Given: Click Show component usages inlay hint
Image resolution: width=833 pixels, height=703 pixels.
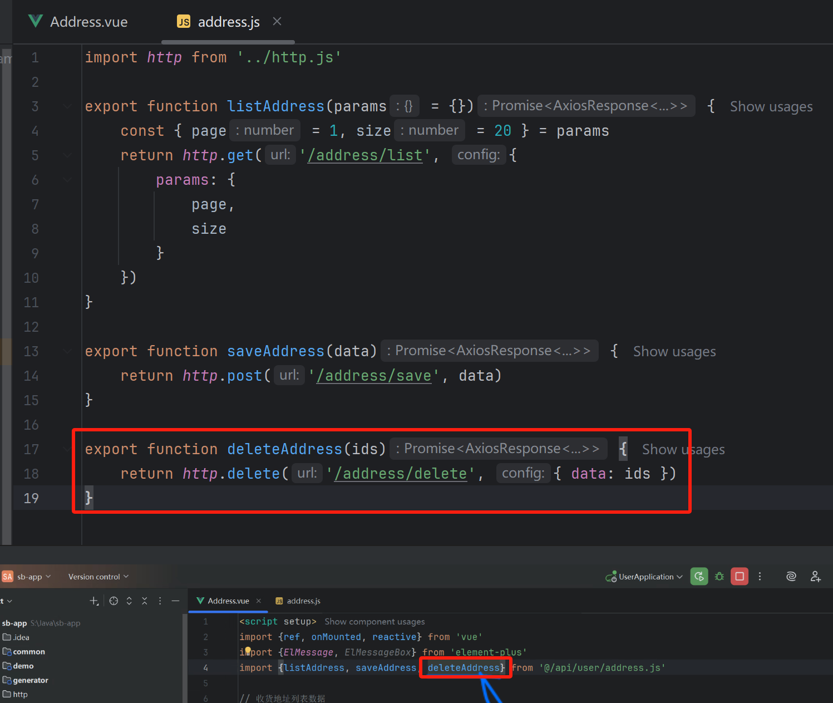Looking at the screenshot, I should [x=374, y=622].
